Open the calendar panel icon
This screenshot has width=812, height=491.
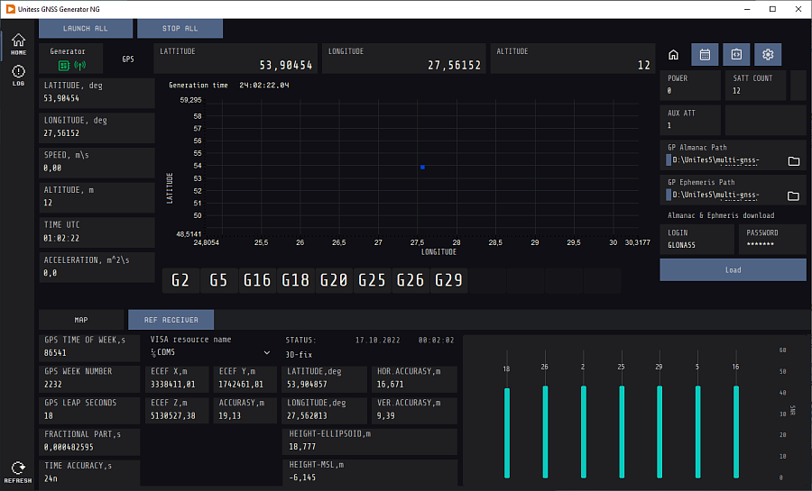pyautogui.click(x=705, y=55)
